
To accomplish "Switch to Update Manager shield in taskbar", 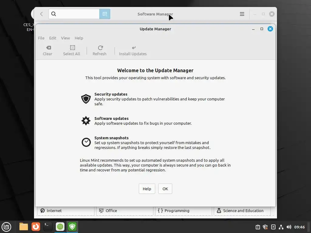I will pyautogui.click(x=72, y=227).
